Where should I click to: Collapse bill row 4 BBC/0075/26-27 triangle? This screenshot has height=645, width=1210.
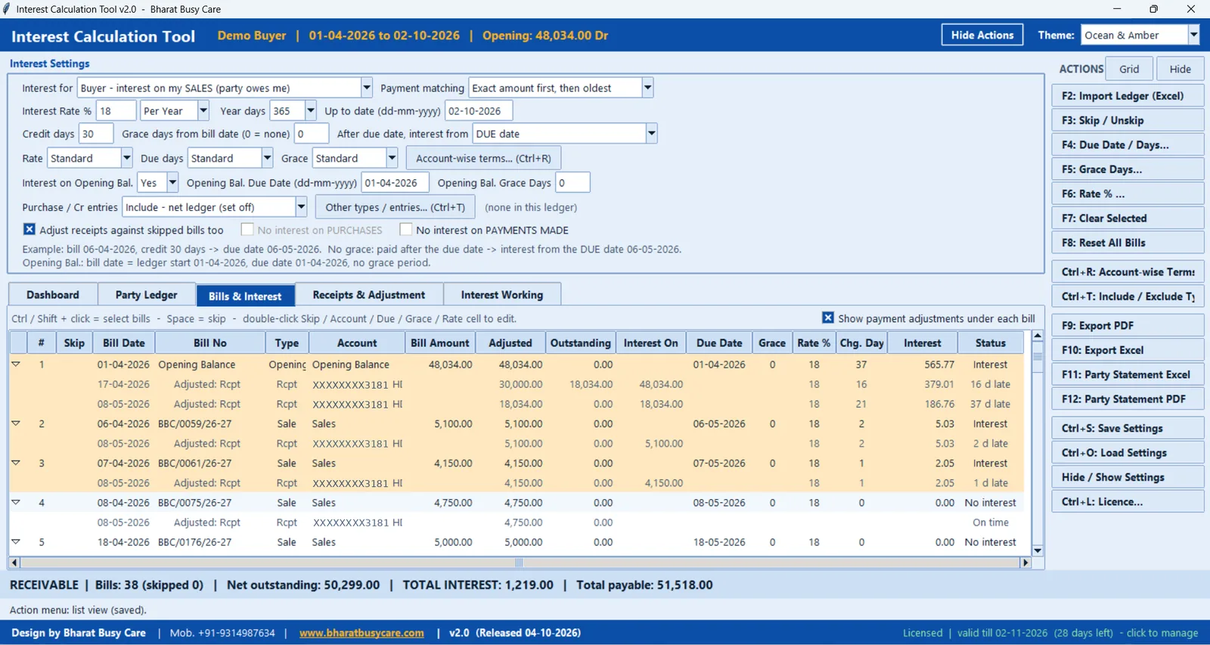point(16,502)
